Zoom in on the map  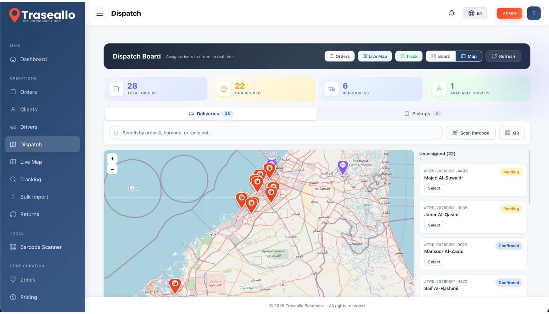pyautogui.click(x=112, y=159)
